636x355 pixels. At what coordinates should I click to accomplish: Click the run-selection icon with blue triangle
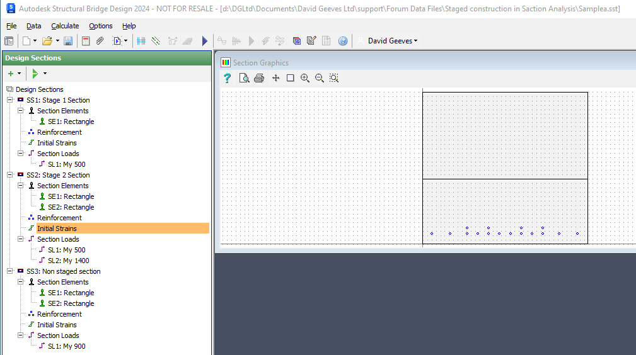coord(117,41)
